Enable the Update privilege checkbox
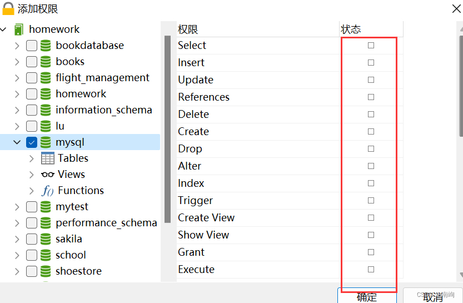Screen dimensions: 463x303 [x=371, y=80]
